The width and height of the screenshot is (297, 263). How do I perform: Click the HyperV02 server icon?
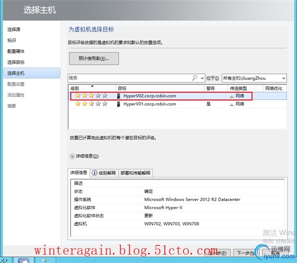pyautogui.click(x=118, y=96)
